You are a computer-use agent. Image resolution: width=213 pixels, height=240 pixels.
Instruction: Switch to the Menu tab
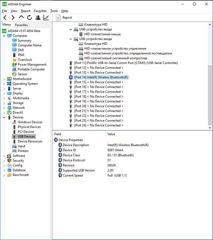coord(7,25)
